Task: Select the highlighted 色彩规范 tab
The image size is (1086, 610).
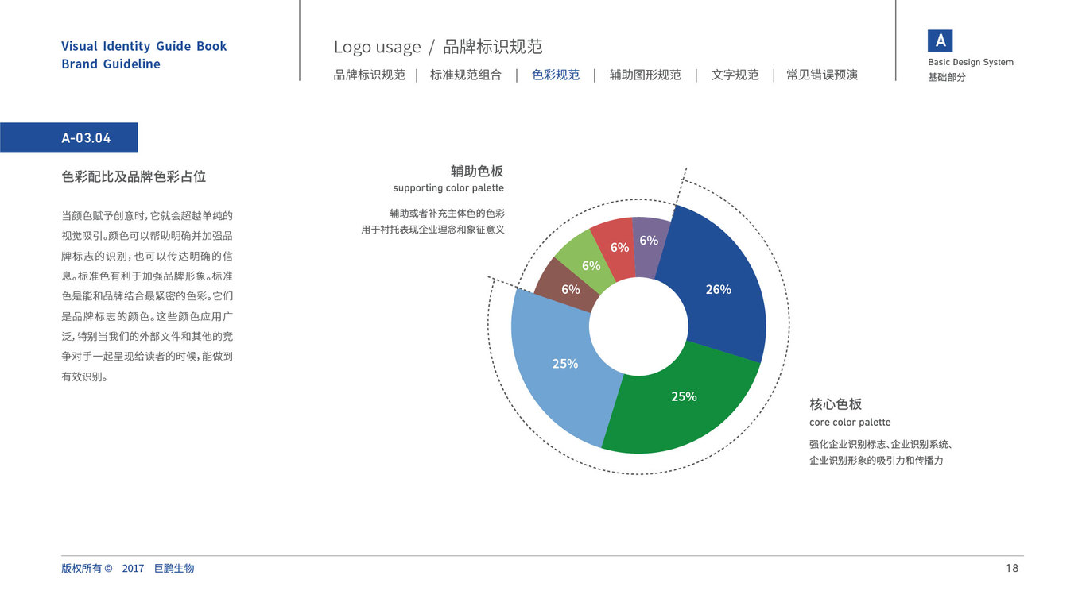Action: click(x=556, y=75)
